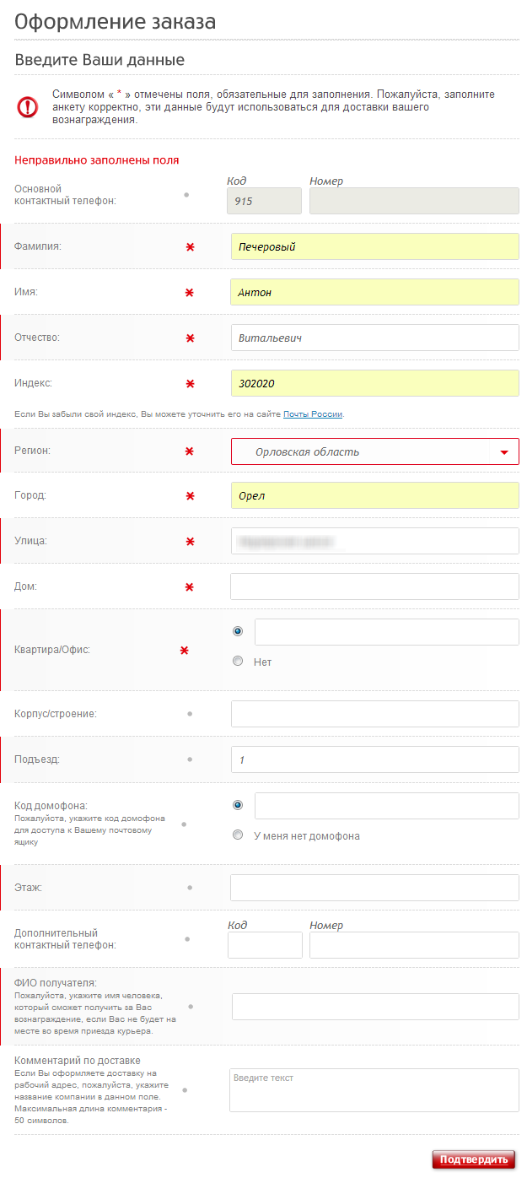Click the Этаж input field

coord(374,888)
